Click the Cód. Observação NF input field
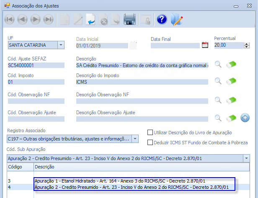Image resolution: width=258 pixels, height=198 pixels. (36, 100)
